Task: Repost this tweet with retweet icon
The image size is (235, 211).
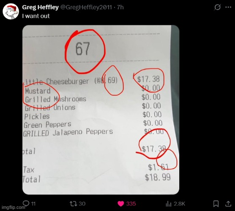Action: (x=74, y=204)
